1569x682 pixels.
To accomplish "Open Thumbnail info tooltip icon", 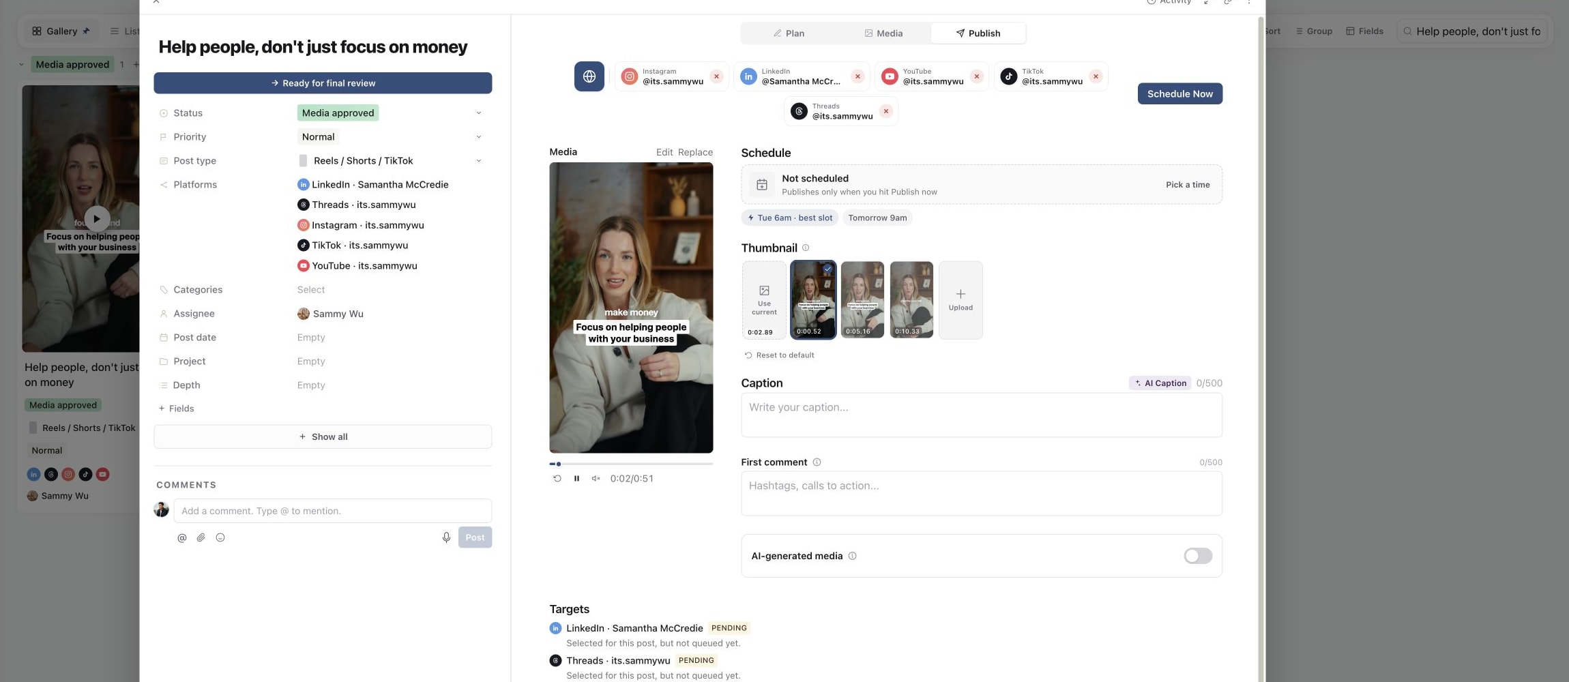I will point(806,248).
